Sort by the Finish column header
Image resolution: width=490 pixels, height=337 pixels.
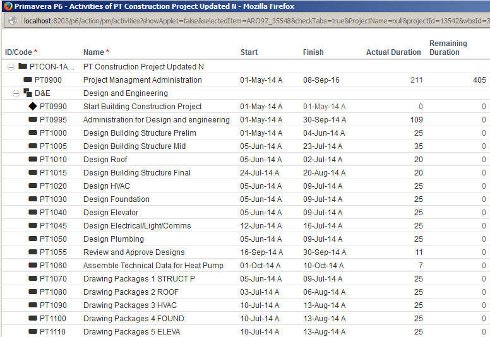pos(313,52)
